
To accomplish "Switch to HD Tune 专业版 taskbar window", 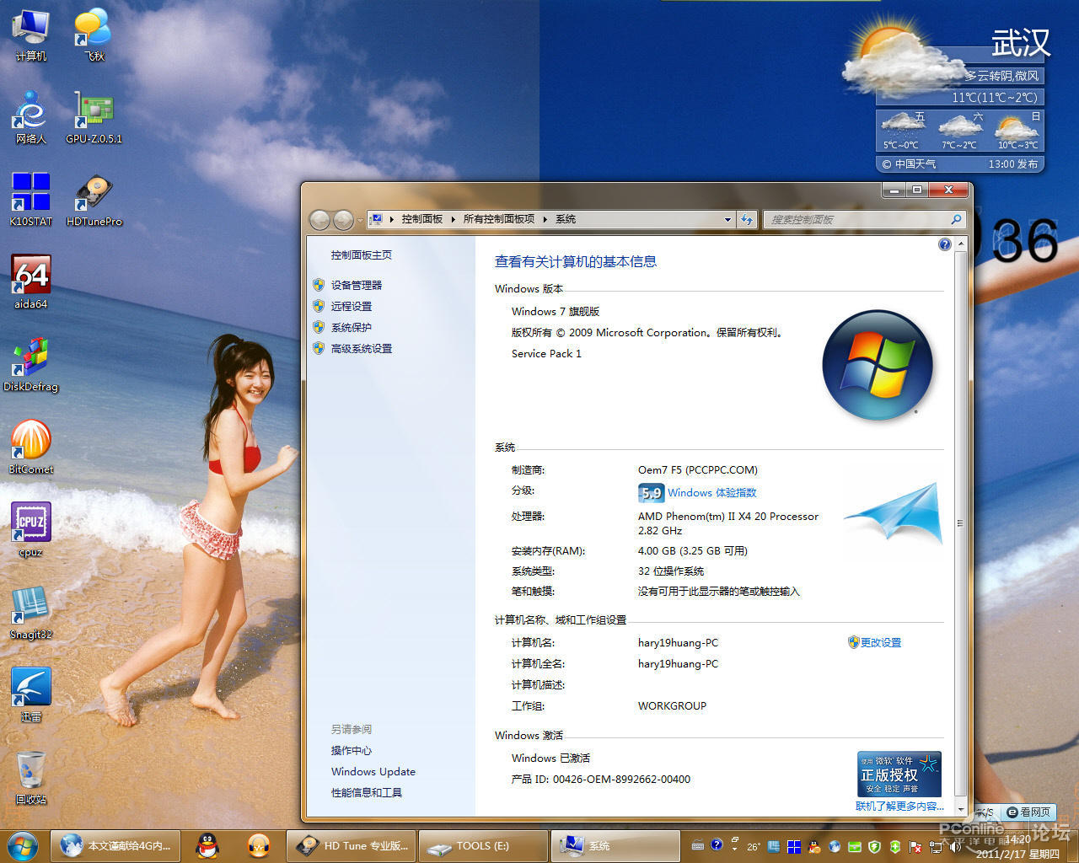I will [352, 846].
